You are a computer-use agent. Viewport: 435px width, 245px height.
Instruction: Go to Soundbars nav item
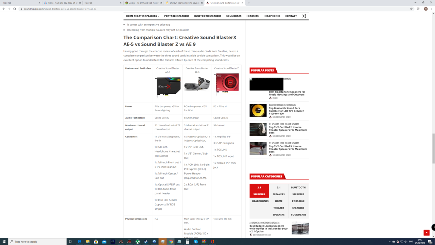[x=234, y=16]
